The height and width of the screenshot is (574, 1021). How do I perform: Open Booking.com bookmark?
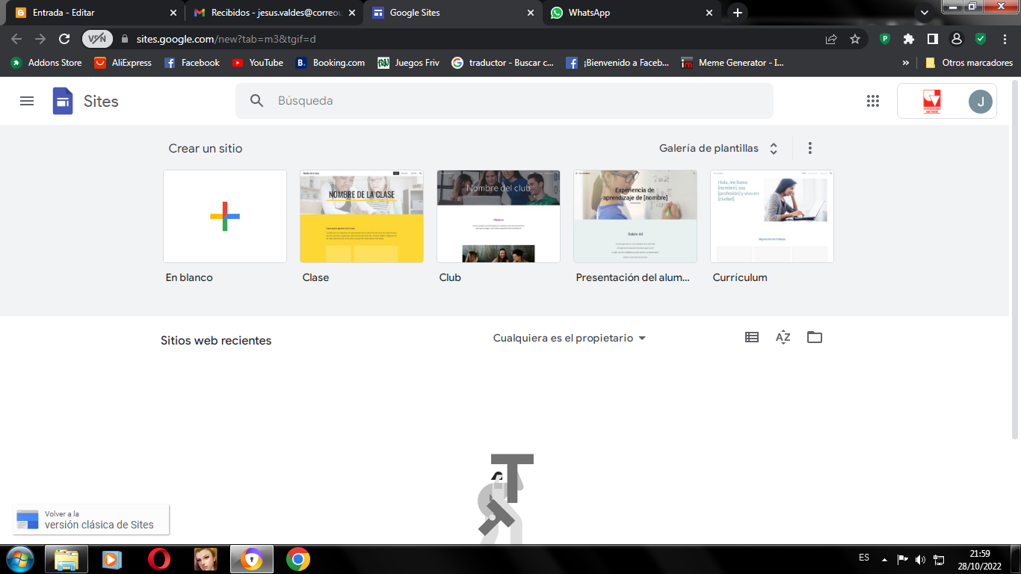[330, 63]
